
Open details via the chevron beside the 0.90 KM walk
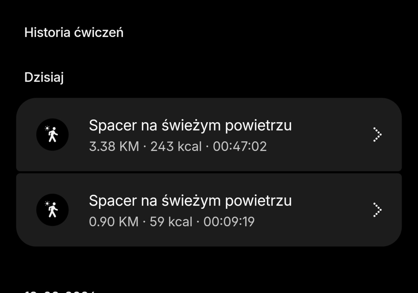point(377,209)
